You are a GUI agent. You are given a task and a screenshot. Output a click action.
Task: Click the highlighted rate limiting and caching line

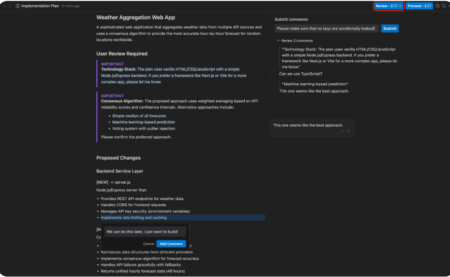pos(133,218)
